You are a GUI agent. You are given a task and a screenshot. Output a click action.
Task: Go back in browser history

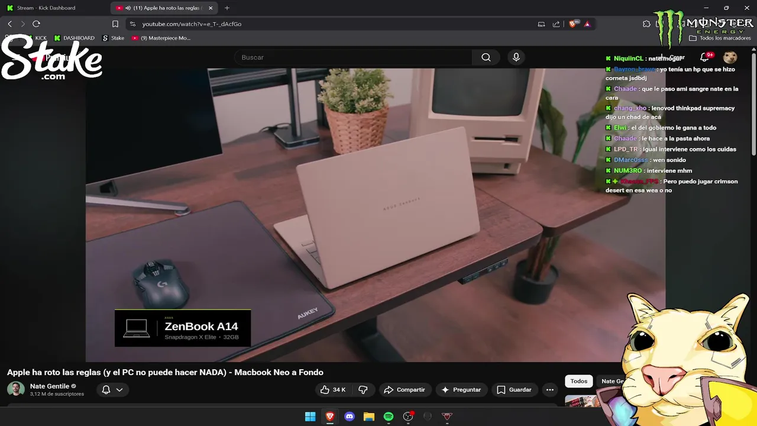click(x=9, y=24)
